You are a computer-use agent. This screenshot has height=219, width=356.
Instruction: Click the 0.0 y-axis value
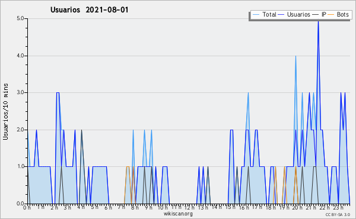(x=20, y=204)
